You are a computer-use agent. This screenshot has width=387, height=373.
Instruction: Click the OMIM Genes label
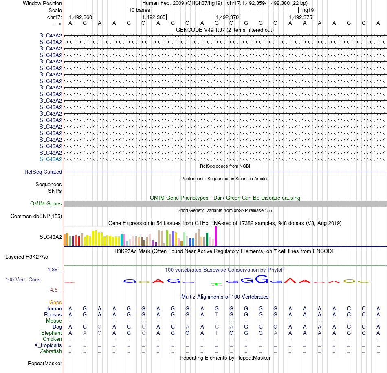(x=46, y=203)
